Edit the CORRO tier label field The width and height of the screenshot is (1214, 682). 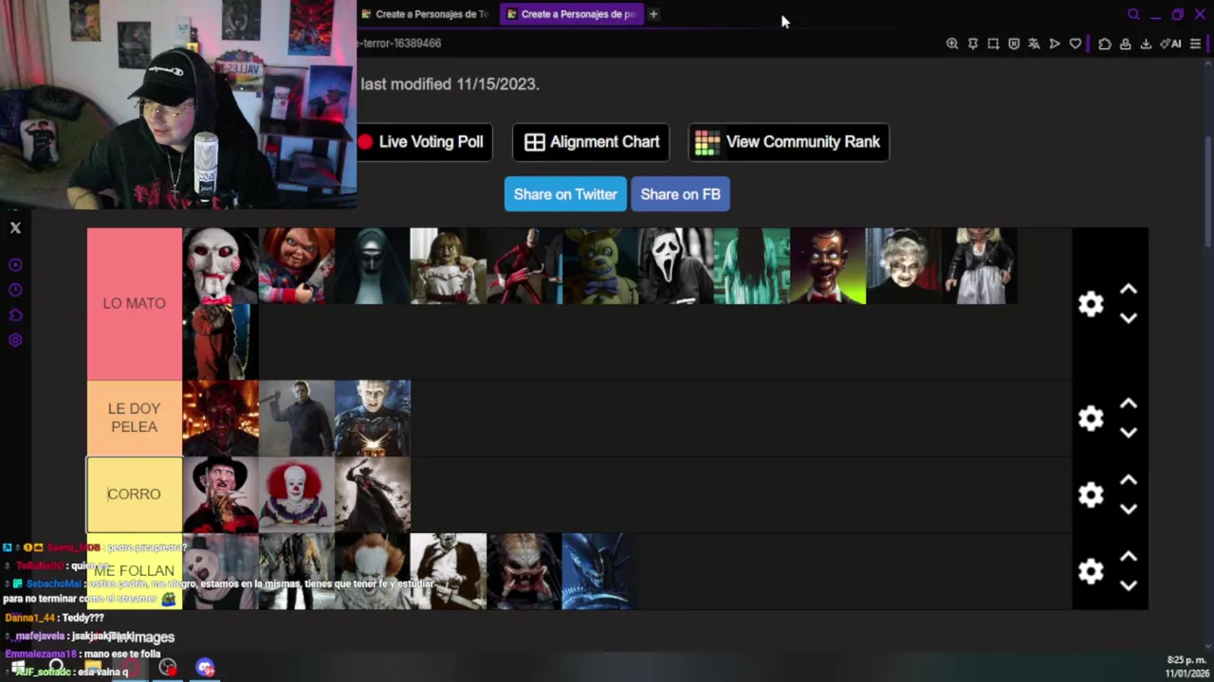coord(134,494)
